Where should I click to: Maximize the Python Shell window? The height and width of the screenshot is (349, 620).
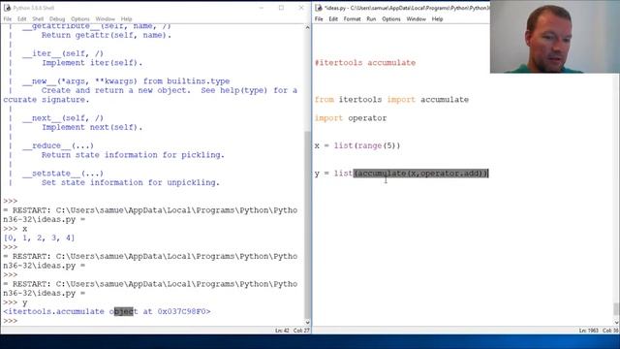point(281,8)
